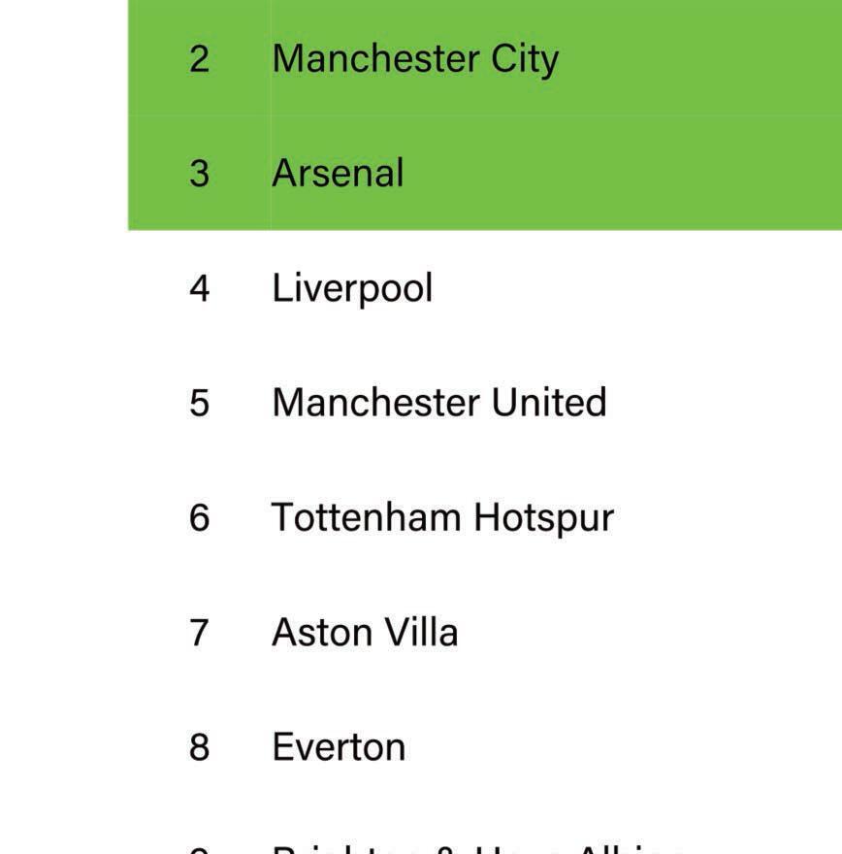
Task: Click rank number 2 beside Manchester City
Action: click(199, 59)
